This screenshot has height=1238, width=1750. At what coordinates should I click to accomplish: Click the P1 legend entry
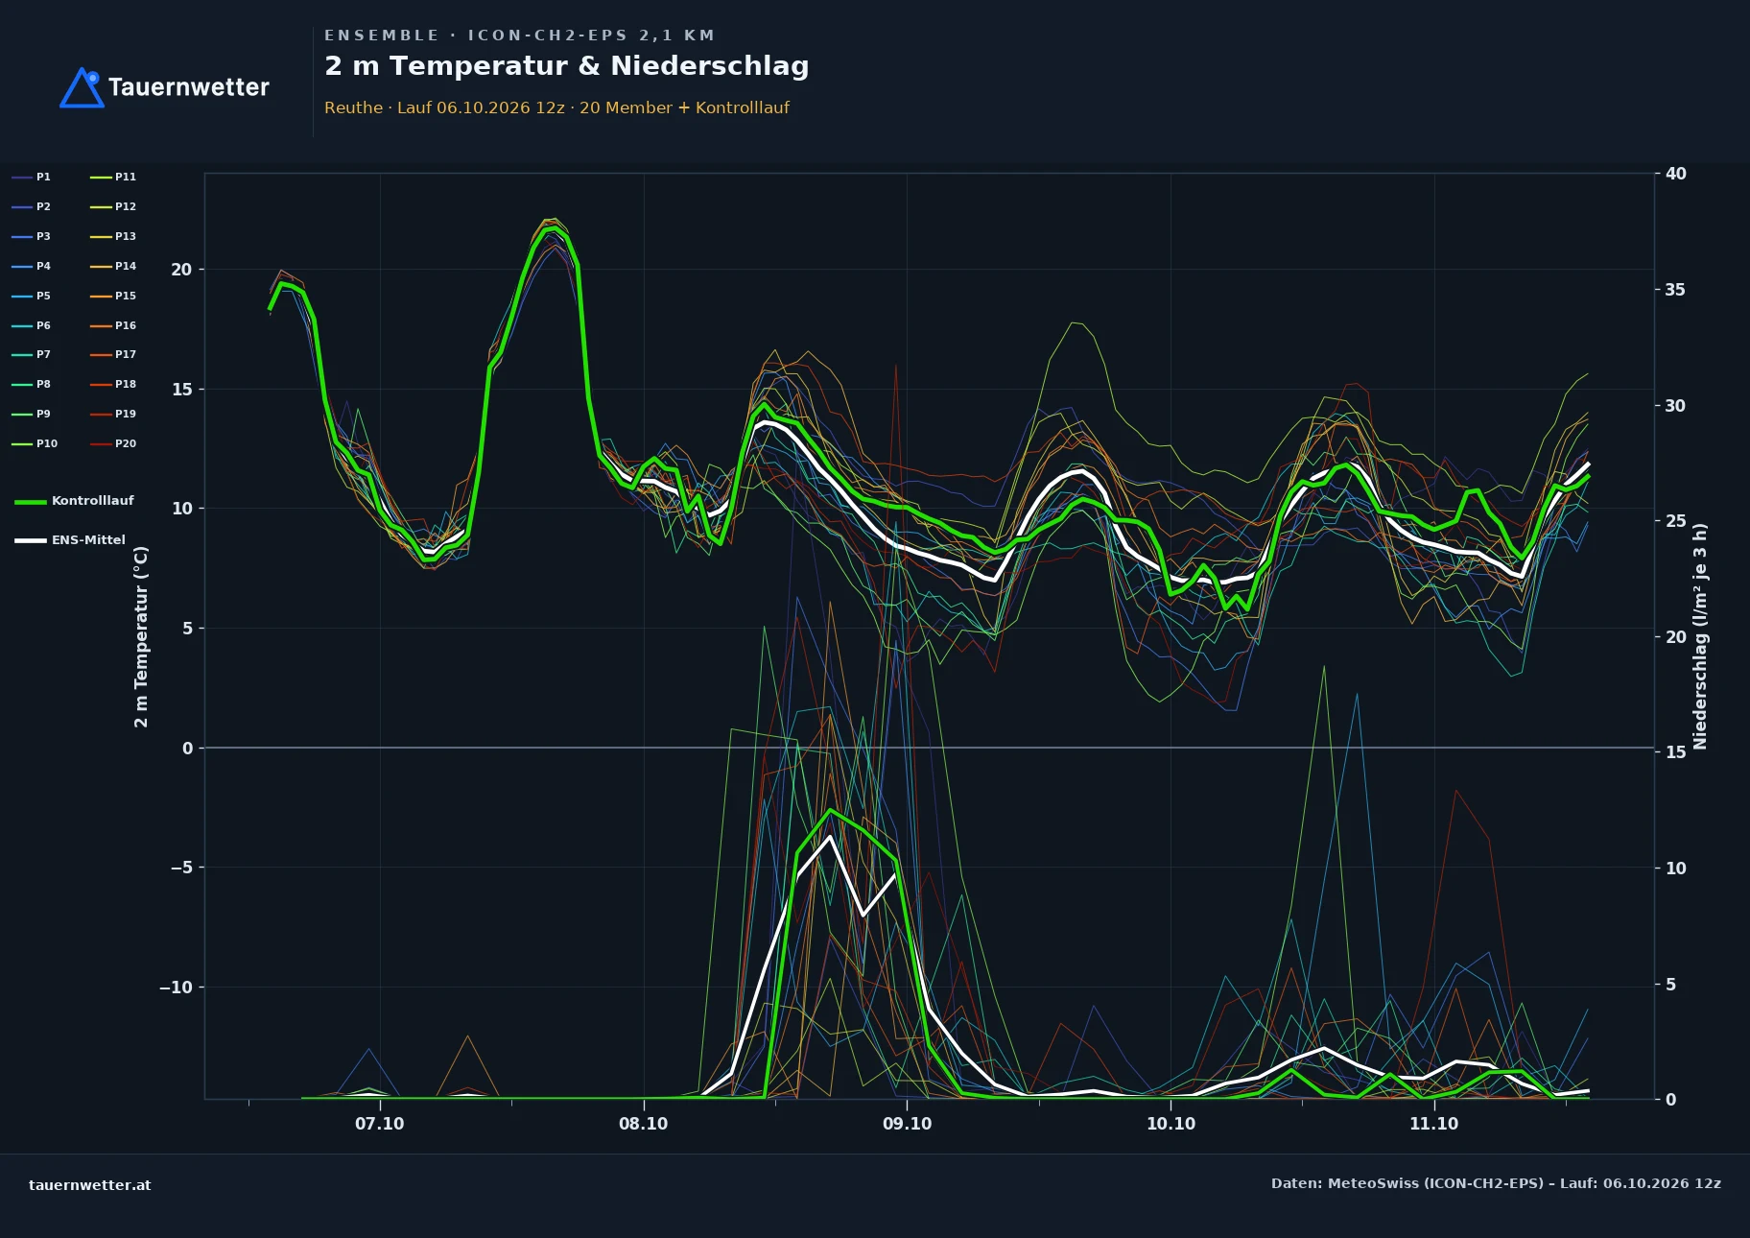[32, 177]
